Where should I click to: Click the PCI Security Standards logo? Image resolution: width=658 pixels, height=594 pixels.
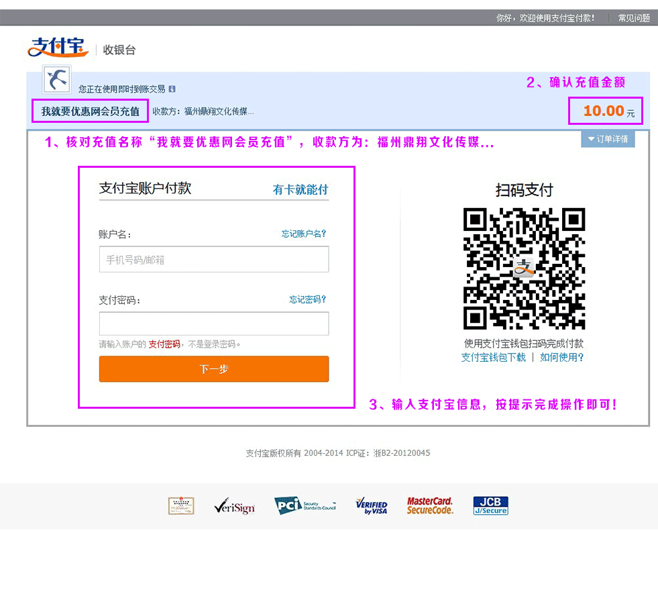tap(305, 505)
